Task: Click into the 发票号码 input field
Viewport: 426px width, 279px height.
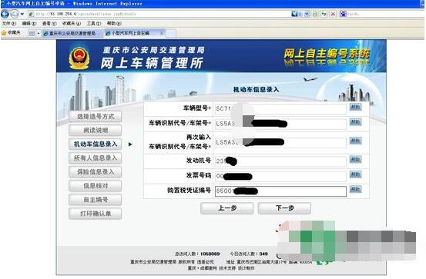Action: pyautogui.click(x=280, y=176)
